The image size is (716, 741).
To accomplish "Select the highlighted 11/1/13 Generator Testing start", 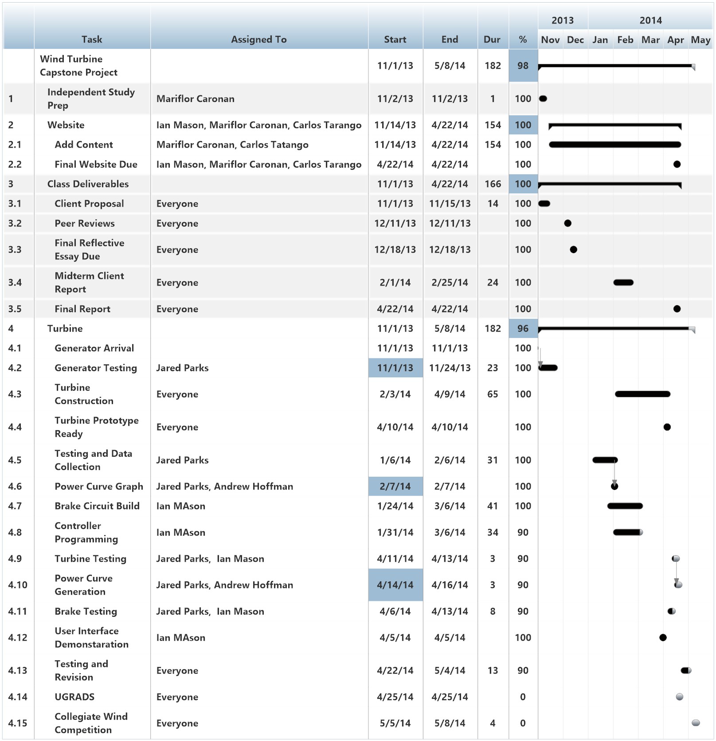I will [x=395, y=368].
